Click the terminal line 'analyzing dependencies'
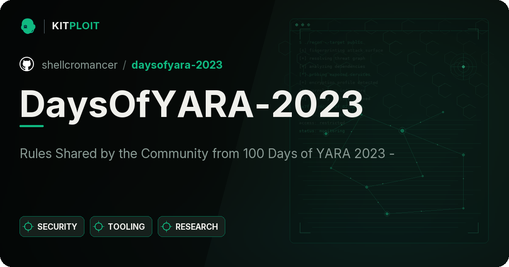 pyautogui.click(x=332, y=67)
